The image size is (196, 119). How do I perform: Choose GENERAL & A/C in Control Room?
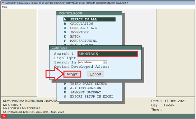coord(80,28)
